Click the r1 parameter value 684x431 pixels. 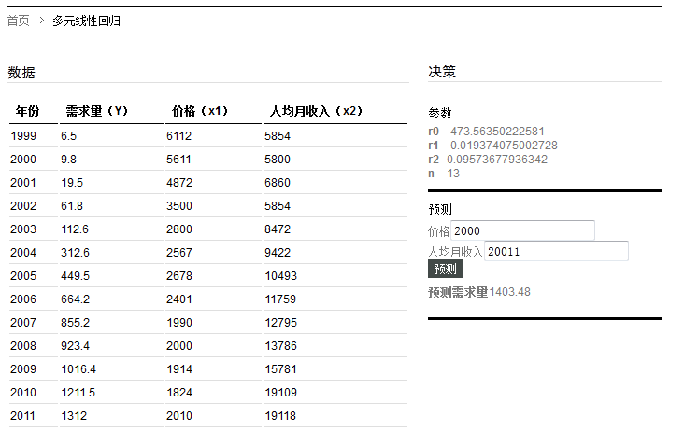click(x=502, y=146)
